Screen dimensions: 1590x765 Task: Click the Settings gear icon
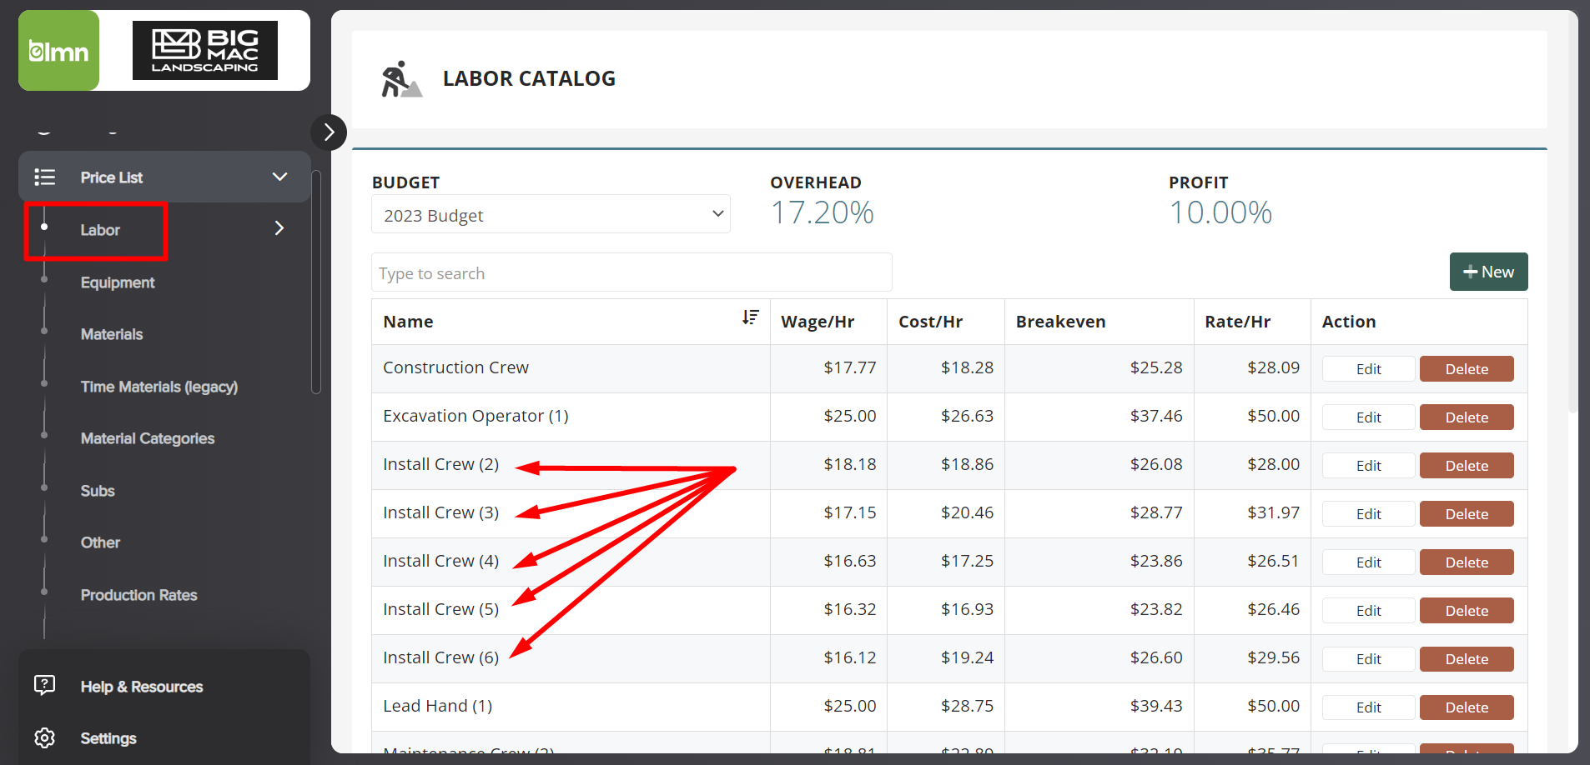click(x=45, y=737)
